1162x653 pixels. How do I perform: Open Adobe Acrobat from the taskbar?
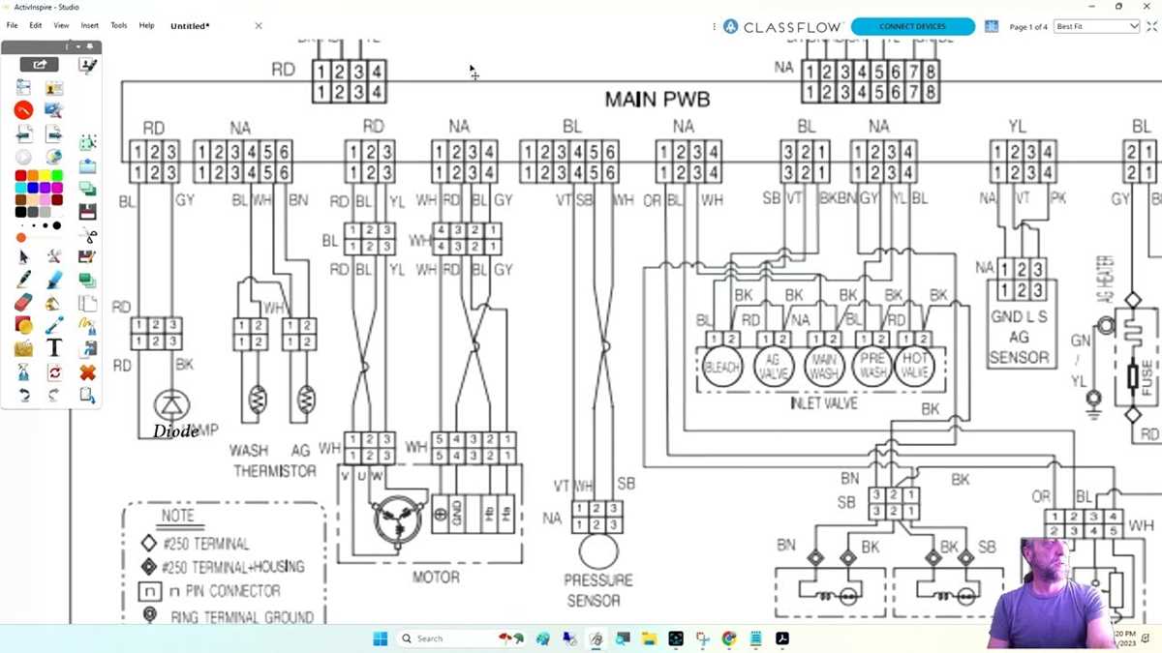click(782, 638)
